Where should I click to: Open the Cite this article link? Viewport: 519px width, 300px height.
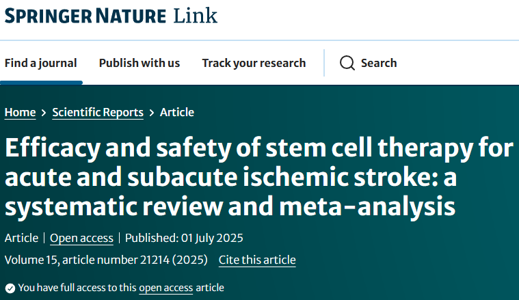click(257, 260)
